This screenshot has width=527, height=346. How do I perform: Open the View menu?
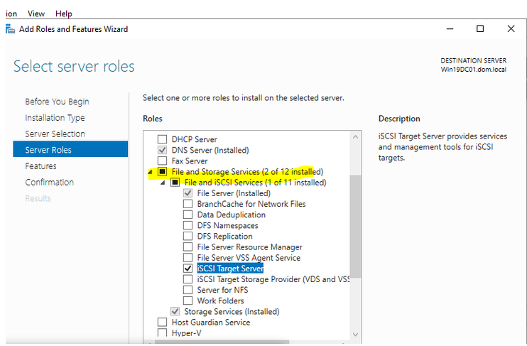click(36, 13)
